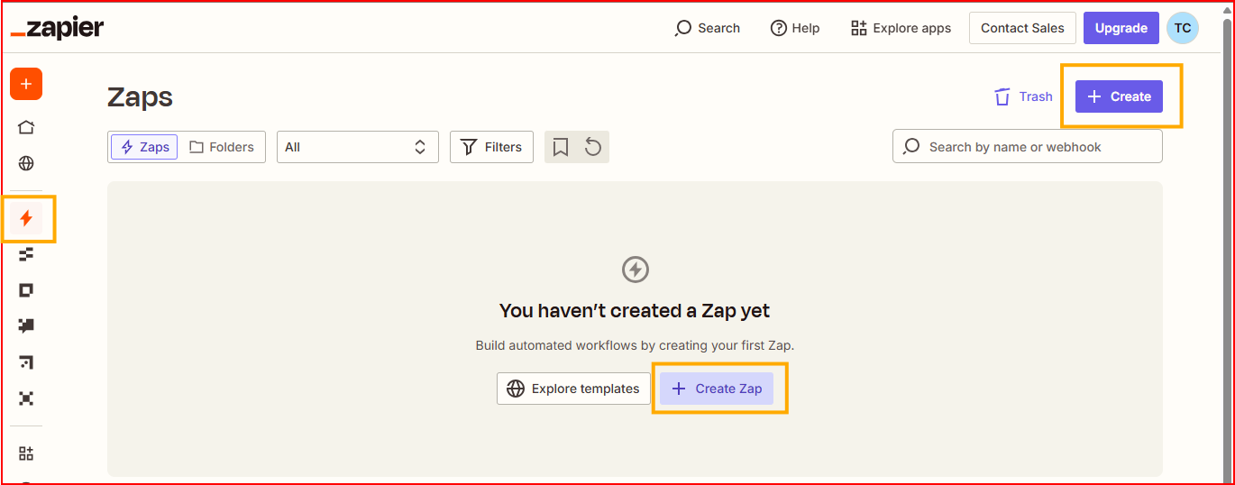Click the Create Zap button
Screen dimensions: 1235x485
click(x=717, y=389)
